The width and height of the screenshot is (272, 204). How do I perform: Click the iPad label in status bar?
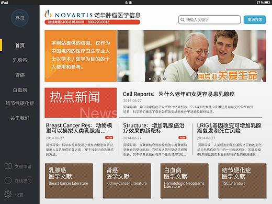[4, 2]
